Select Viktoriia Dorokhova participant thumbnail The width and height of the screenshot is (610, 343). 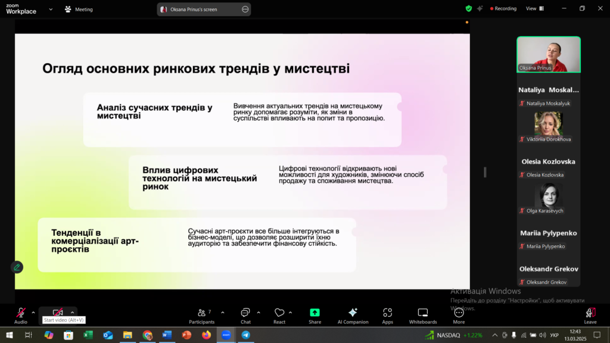coord(549,126)
